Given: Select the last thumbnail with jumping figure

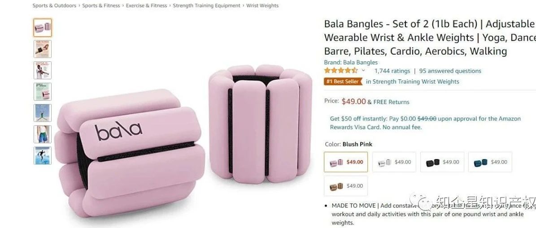Looking at the screenshot, I should pos(43,155).
